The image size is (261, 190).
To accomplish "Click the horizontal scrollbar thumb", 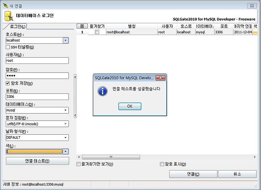I will pos(111,157).
